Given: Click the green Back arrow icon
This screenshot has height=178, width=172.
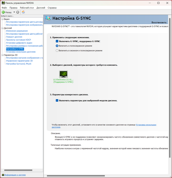Looking at the screenshot, I should [x=3, y=12].
